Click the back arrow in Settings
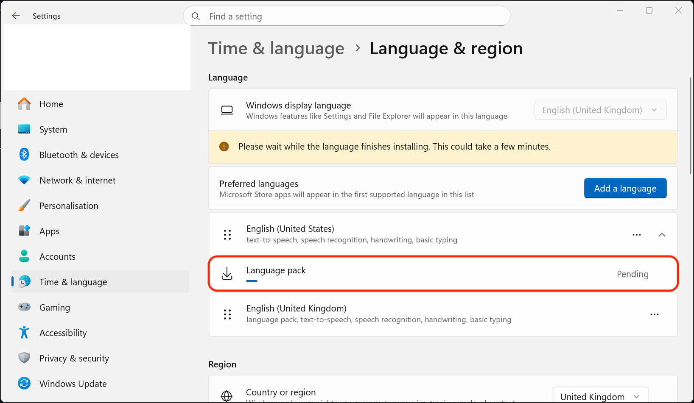 coord(16,16)
